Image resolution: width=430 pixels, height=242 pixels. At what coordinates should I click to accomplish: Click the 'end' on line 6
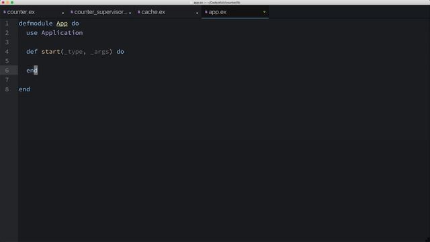pyautogui.click(x=32, y=71)
